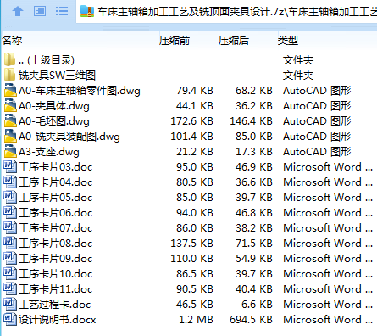Click the 79.4 KB original size value
The width and height of the screenshot is (377, 336).
point(195,91)
